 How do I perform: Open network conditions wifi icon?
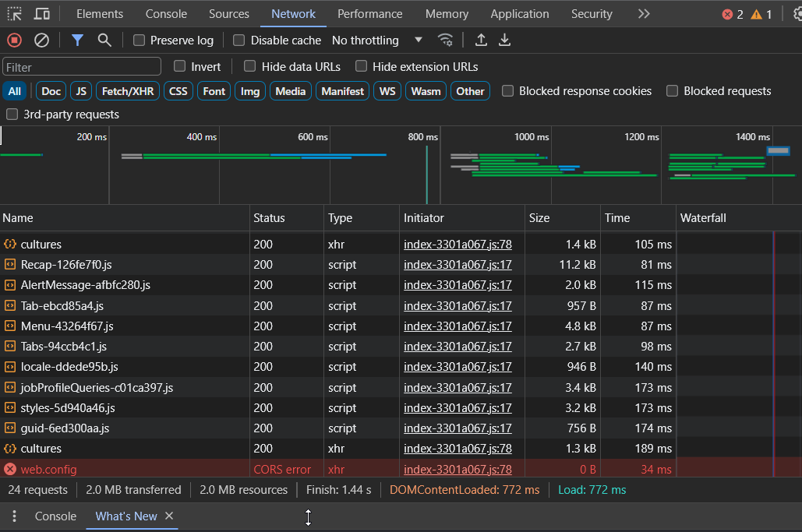tap(446, 40)
